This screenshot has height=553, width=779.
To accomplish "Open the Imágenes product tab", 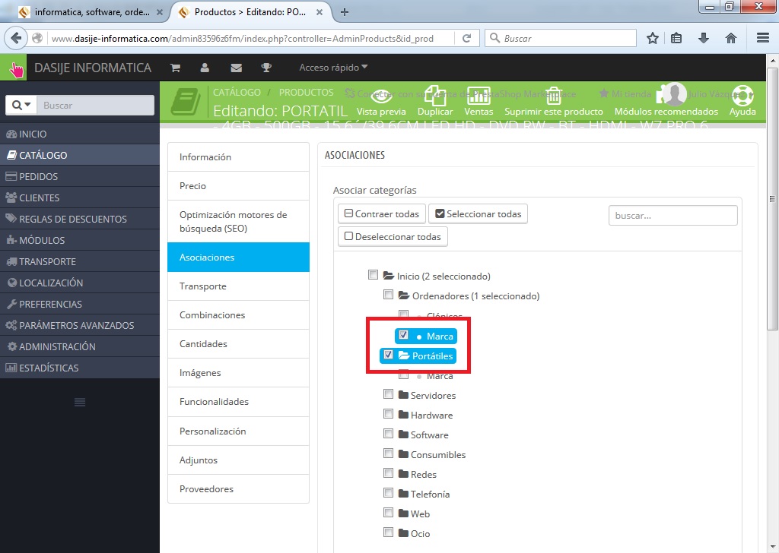I will 238,373.
